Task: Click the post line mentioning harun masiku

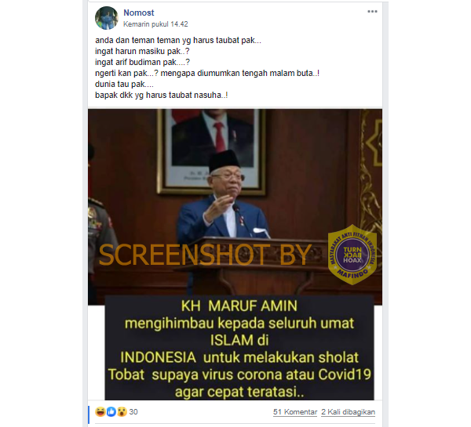Action: 142,51
